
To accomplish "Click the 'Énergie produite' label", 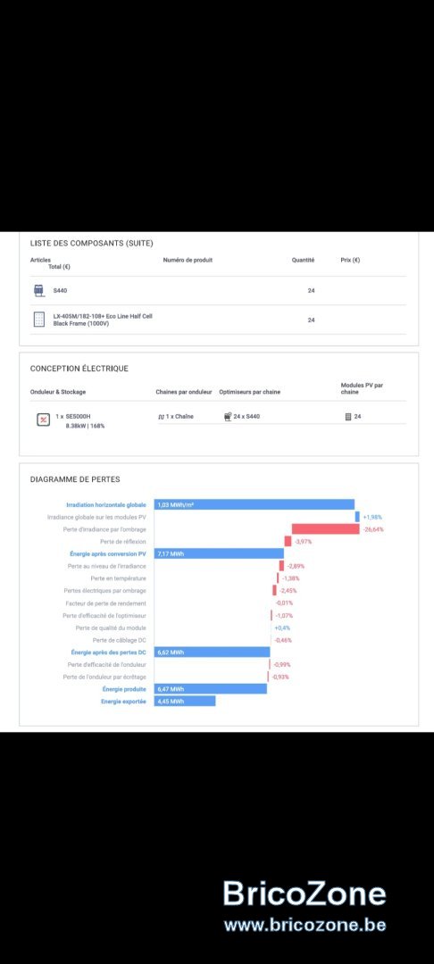I will pos(124,689).
